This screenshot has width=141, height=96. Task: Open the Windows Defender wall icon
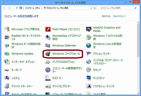(48, 45)
